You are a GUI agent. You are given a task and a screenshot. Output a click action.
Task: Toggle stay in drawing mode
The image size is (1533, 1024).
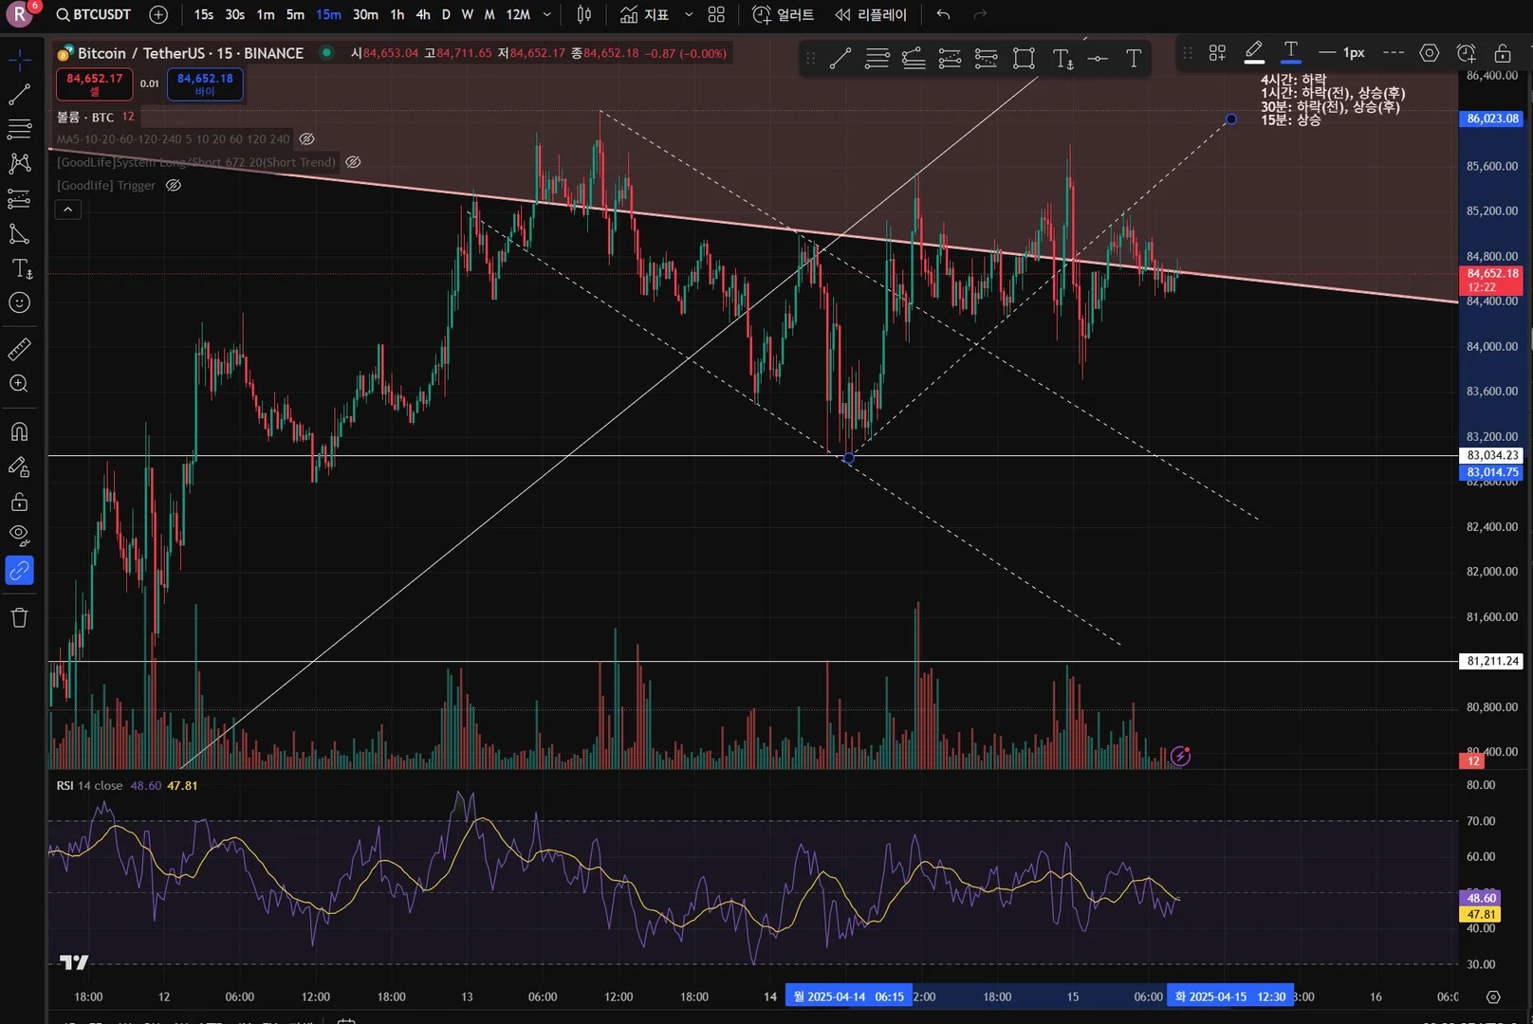click(19, 467)
